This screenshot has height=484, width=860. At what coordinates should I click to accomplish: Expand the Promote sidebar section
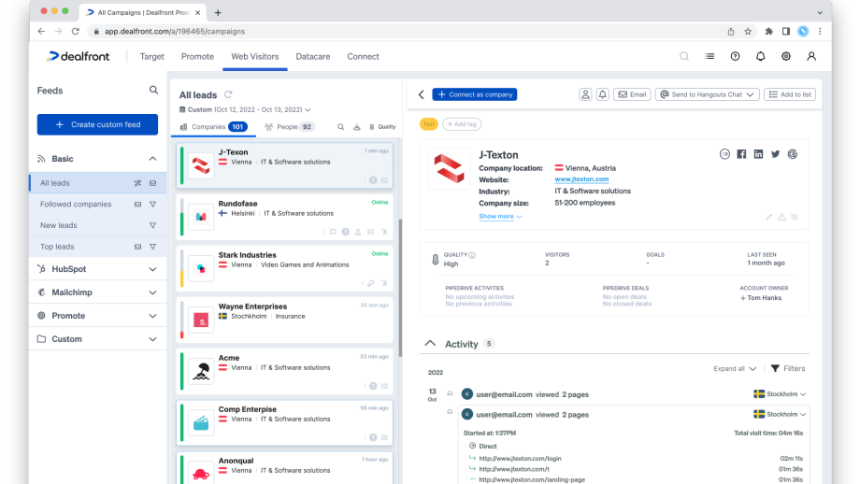(152, 316)
